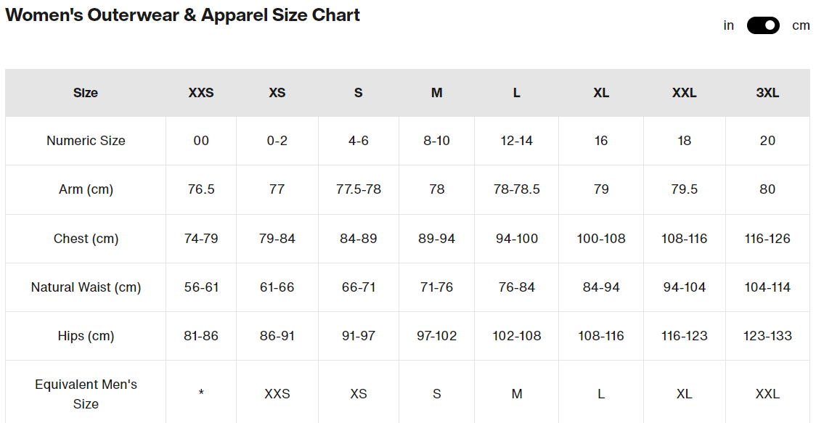Click the 100-108 chest measurement cell
Screen dimensions: 816x423
(601, 239)
